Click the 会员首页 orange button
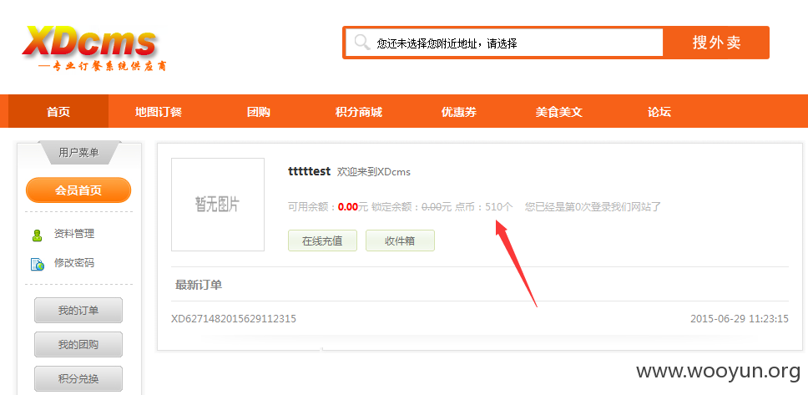 (x=78, y=190)
